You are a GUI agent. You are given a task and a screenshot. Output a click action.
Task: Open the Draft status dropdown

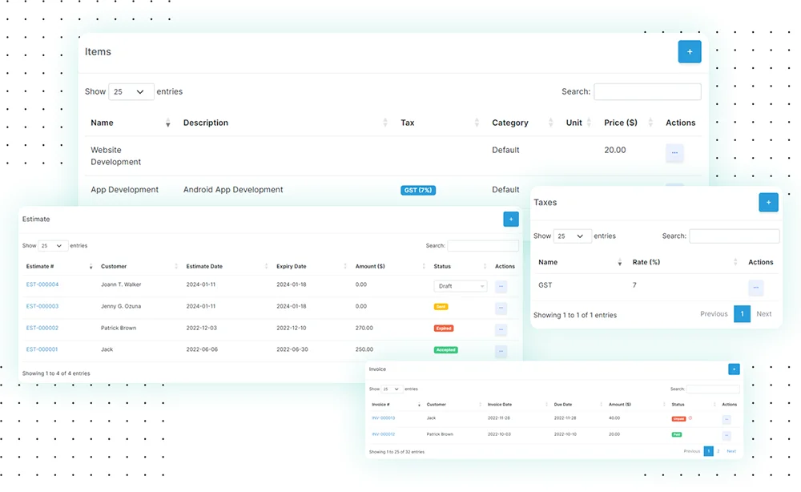pyautogui.click(x=461, y=286)
